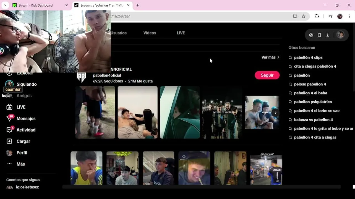Open the dark green car video thumbnail

click(x=180, y=112)
